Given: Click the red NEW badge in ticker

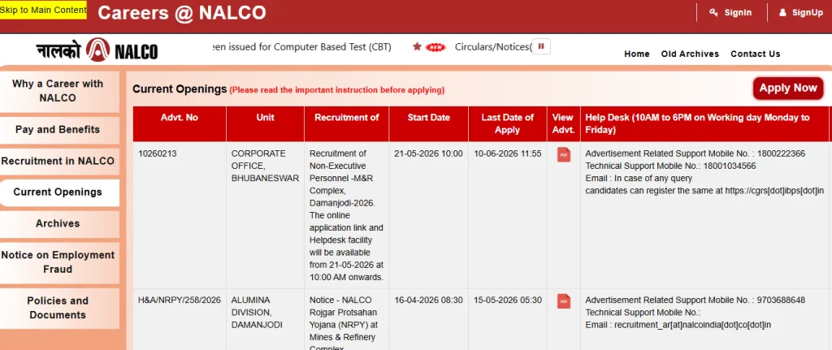Looking at the screenshot, I should pyautogui.click(x=435, y=47).
